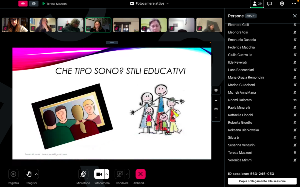This screenshot has width=300, height=187.
Task: Click muted mic icon next to Veronica Mimmi
Action: point(295,160)
